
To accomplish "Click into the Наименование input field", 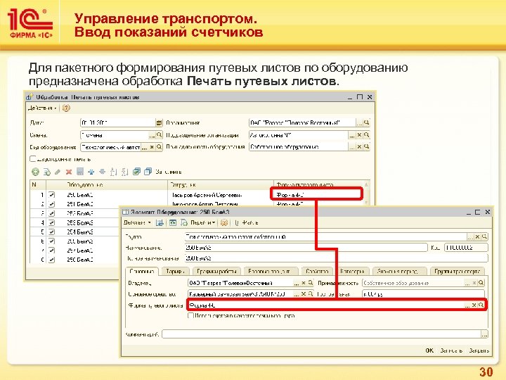I will point(306,248).
